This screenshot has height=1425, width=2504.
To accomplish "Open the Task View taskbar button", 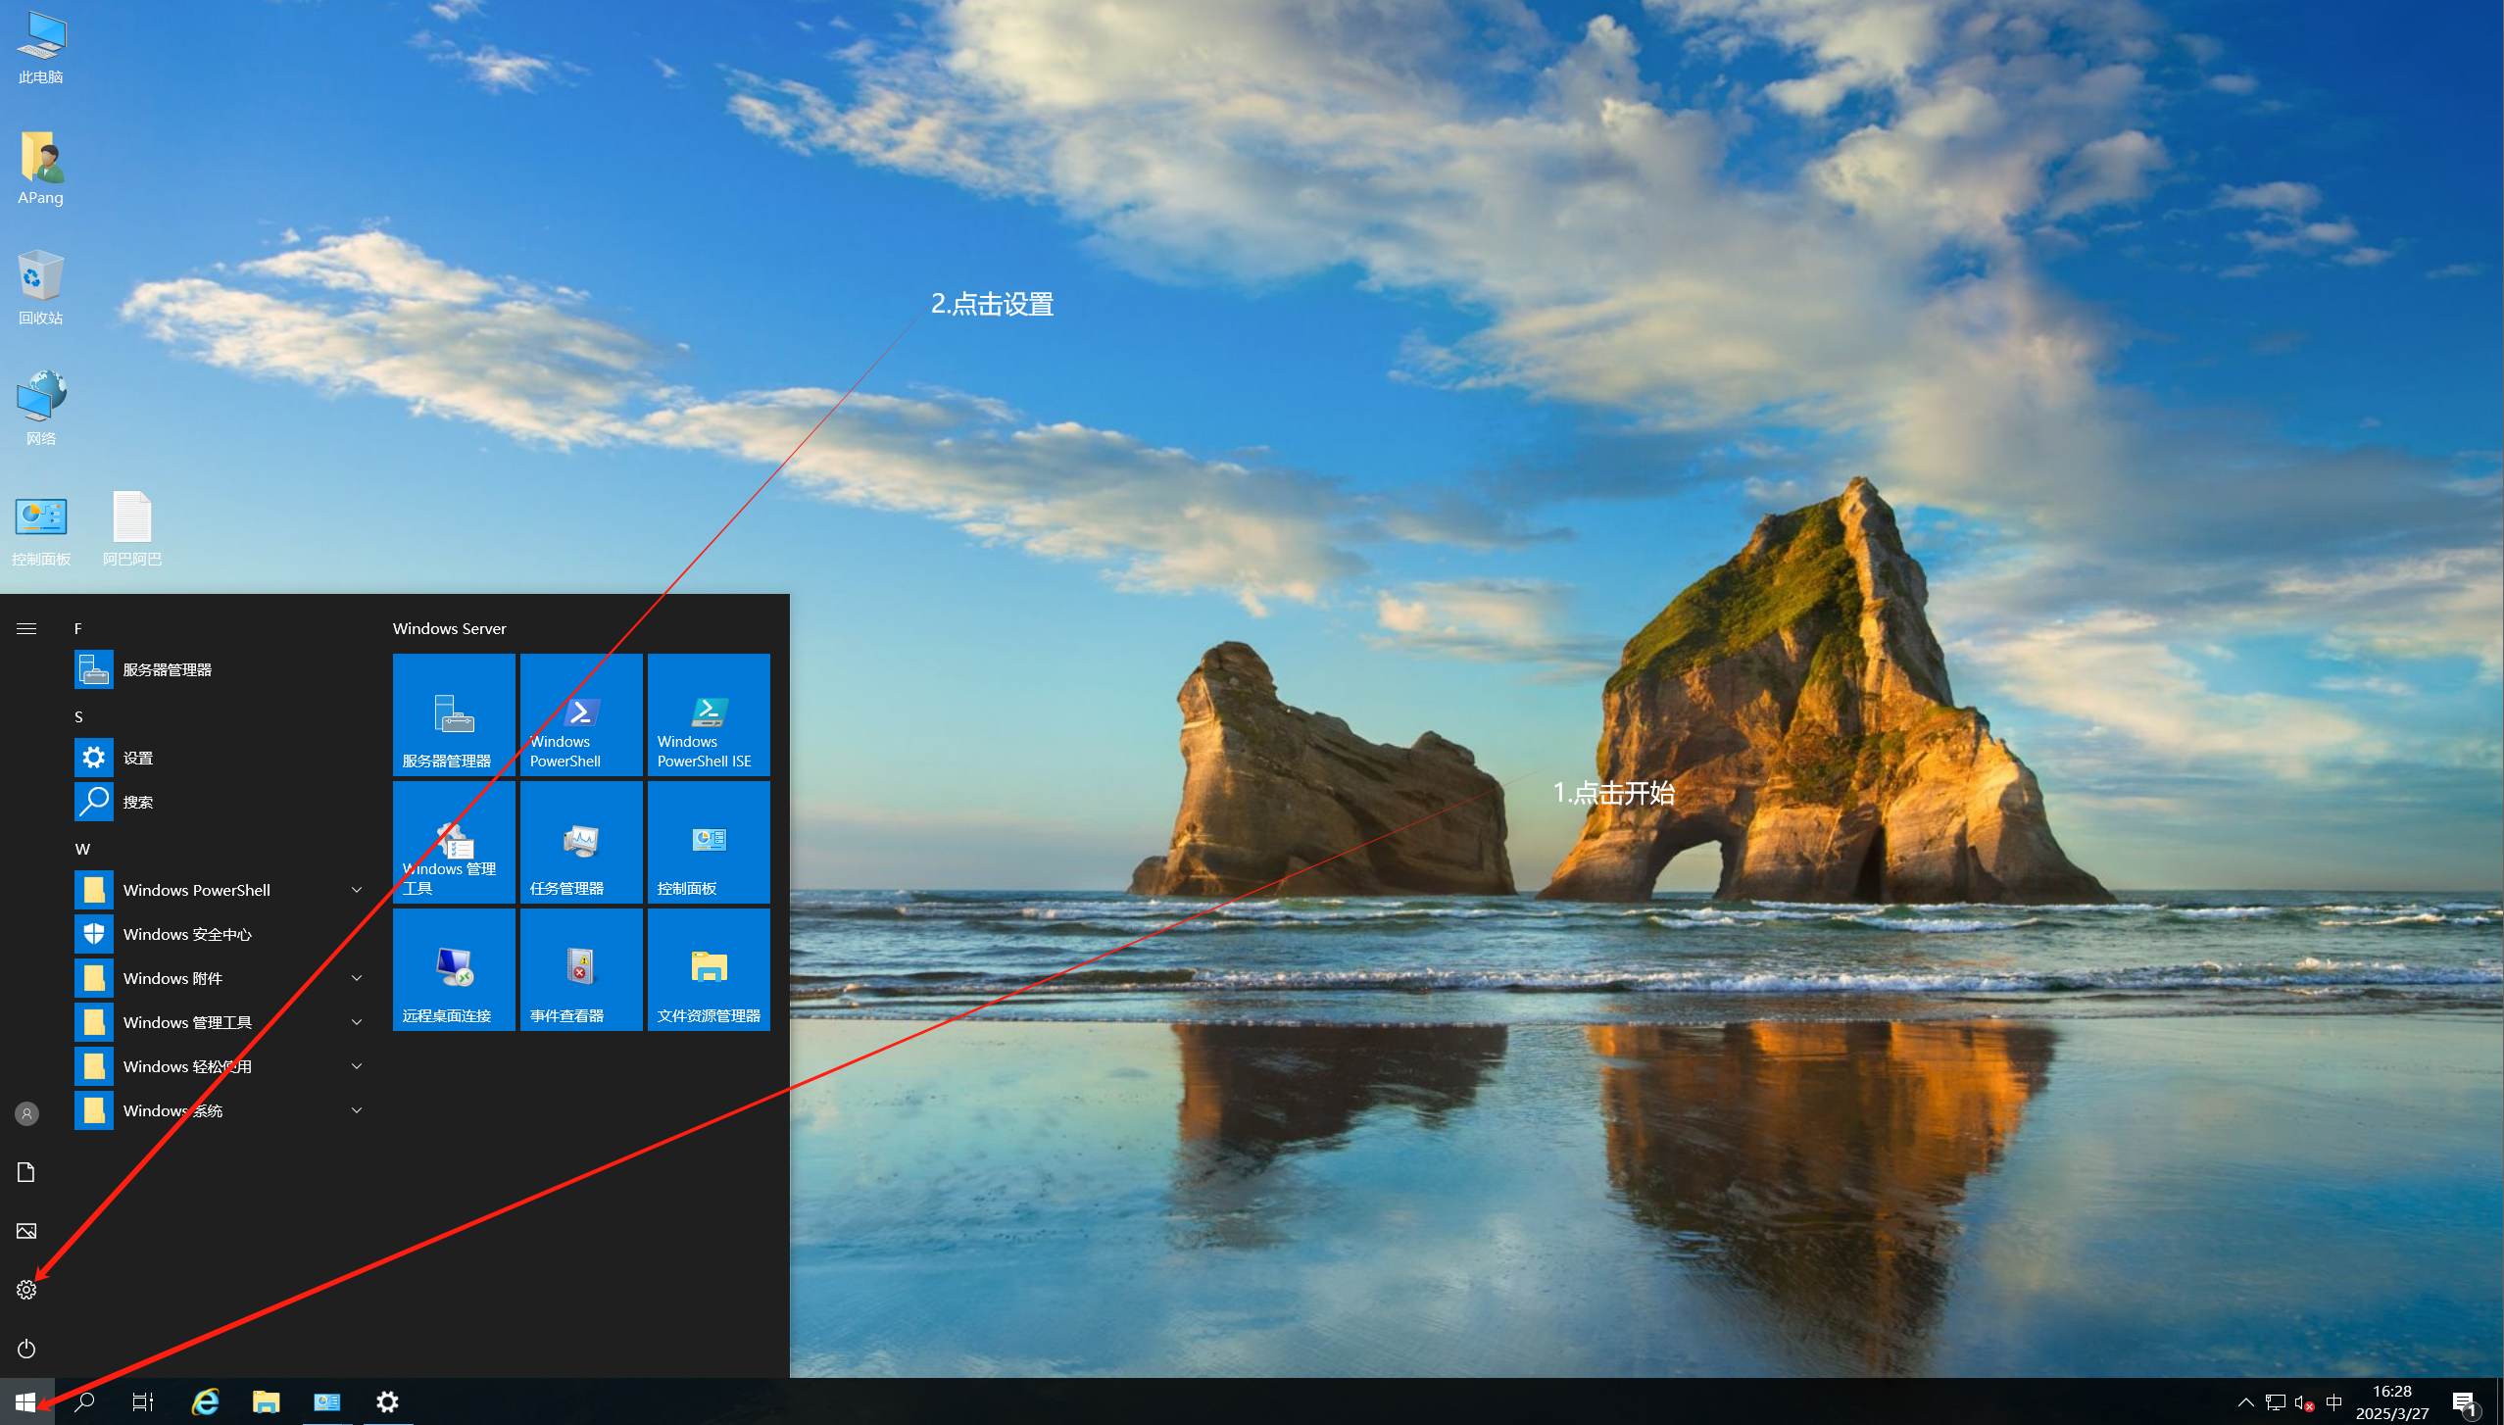I will (x=143, y=1402).
